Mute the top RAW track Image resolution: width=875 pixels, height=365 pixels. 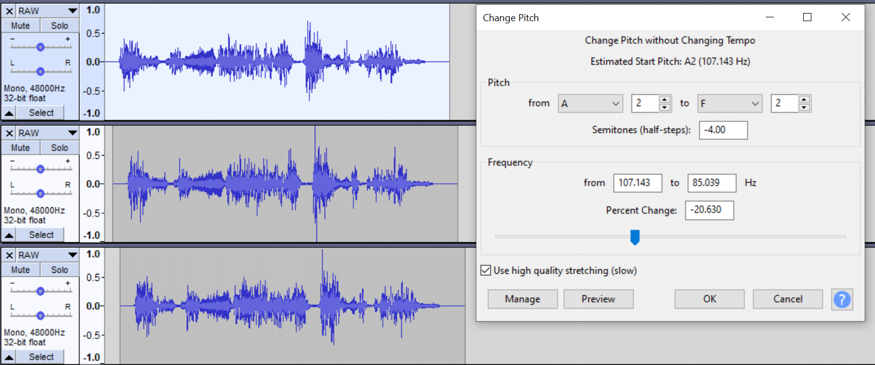pyautogui.click(x=20, y=25)
